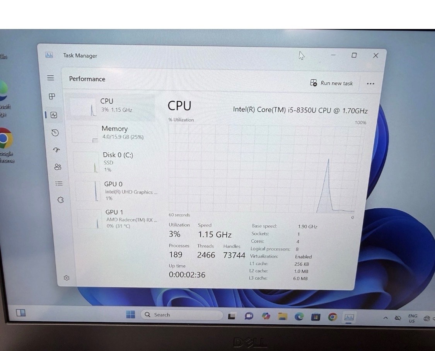Screen dimensions: 435x351
Task: Expand the system tray hidden icons chevron
Action: (x=386, y=318)
